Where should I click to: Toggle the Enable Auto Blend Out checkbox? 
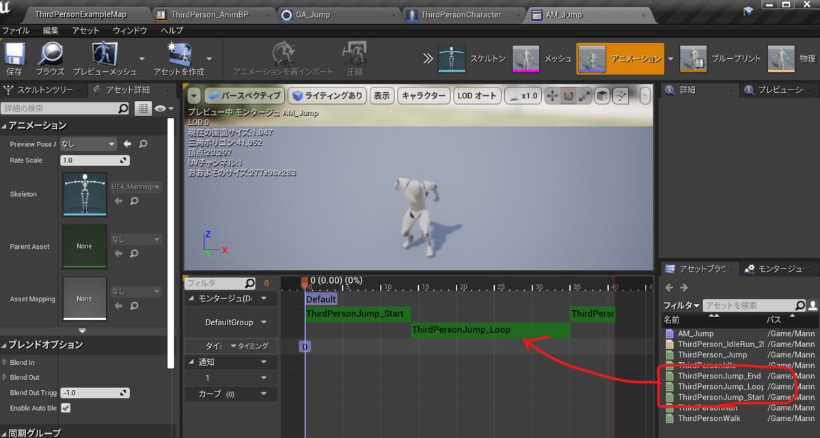click(66, 408)
